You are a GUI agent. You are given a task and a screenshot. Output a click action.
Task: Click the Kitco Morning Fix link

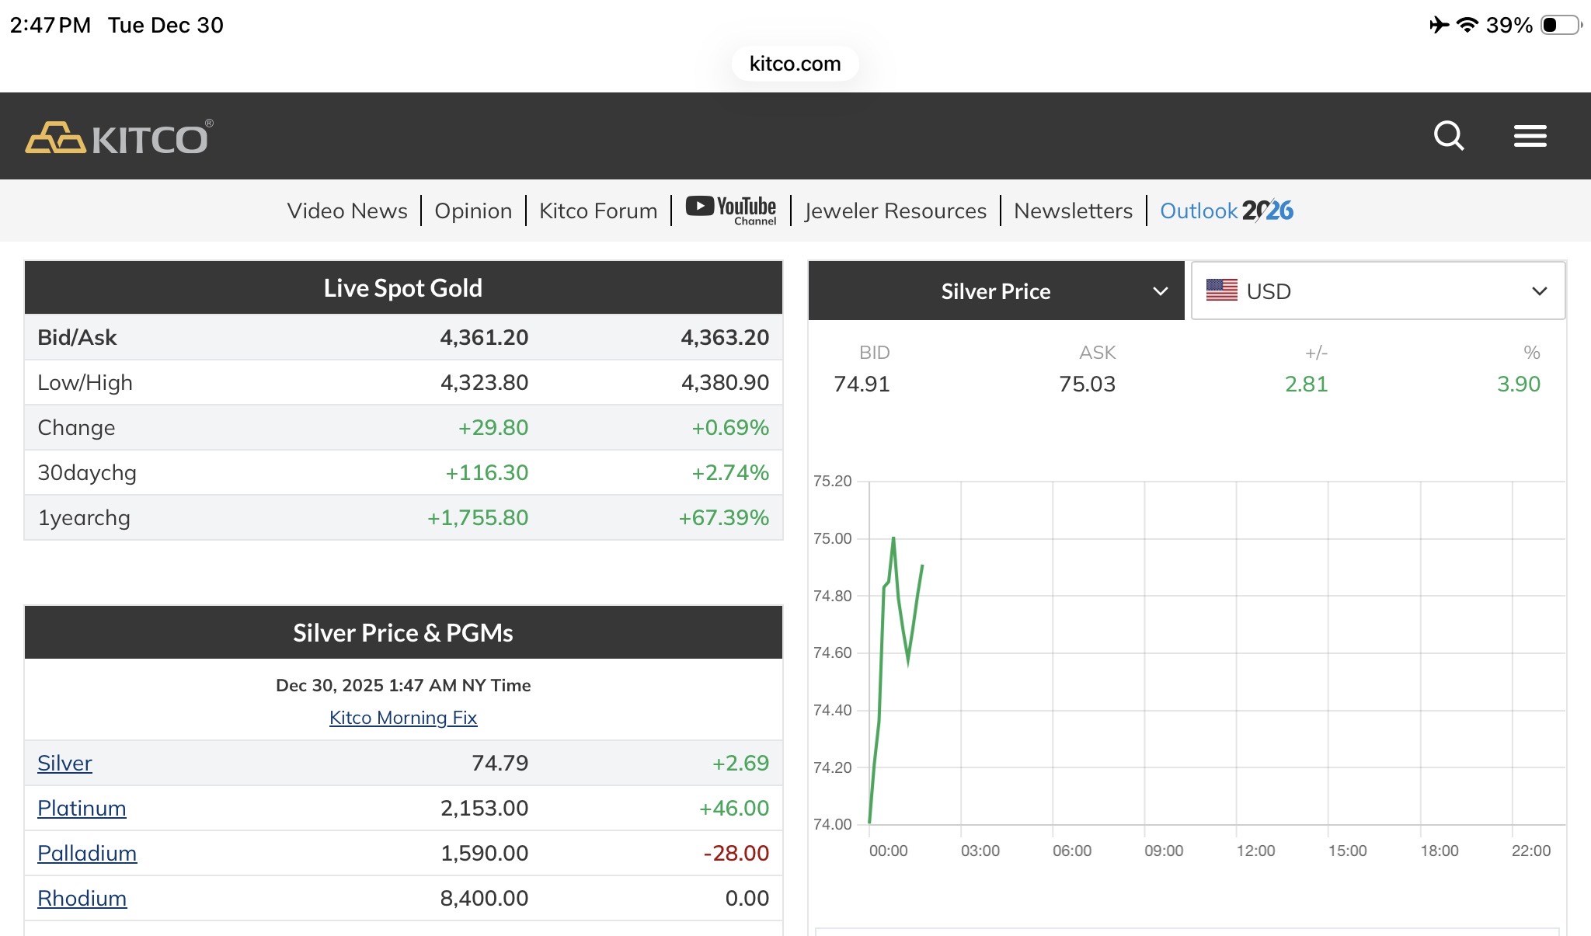tap(402, 717)
